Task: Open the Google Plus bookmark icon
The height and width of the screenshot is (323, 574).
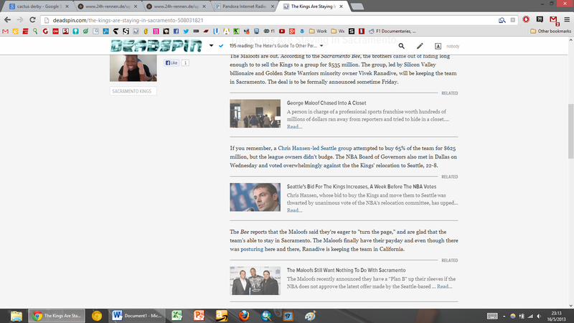Action: pyautogui.click(x=292, y=31)
